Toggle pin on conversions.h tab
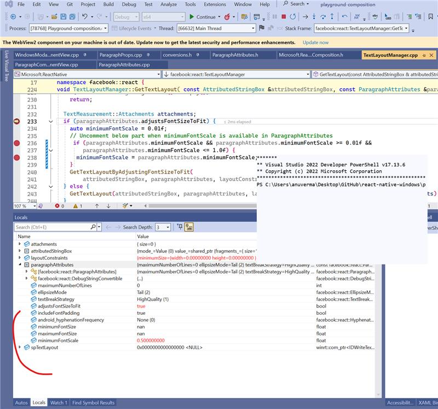Viewport: 438px width, 409px height. click(x=198, y=55)
